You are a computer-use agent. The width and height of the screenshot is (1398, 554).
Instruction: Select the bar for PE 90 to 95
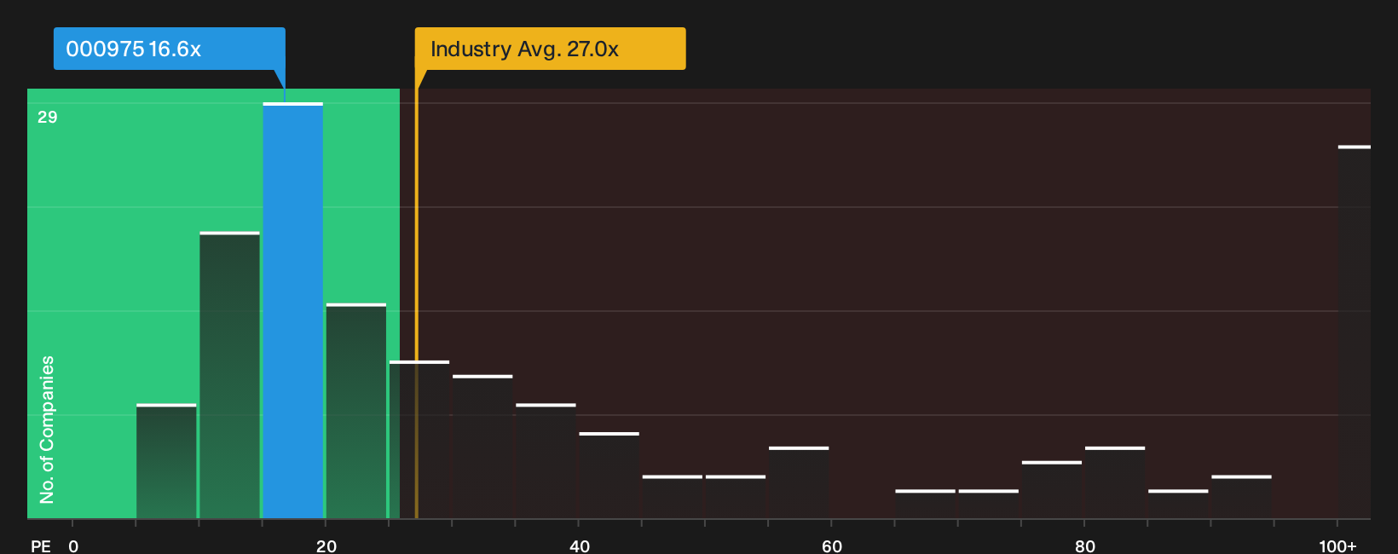[1241, 497]
